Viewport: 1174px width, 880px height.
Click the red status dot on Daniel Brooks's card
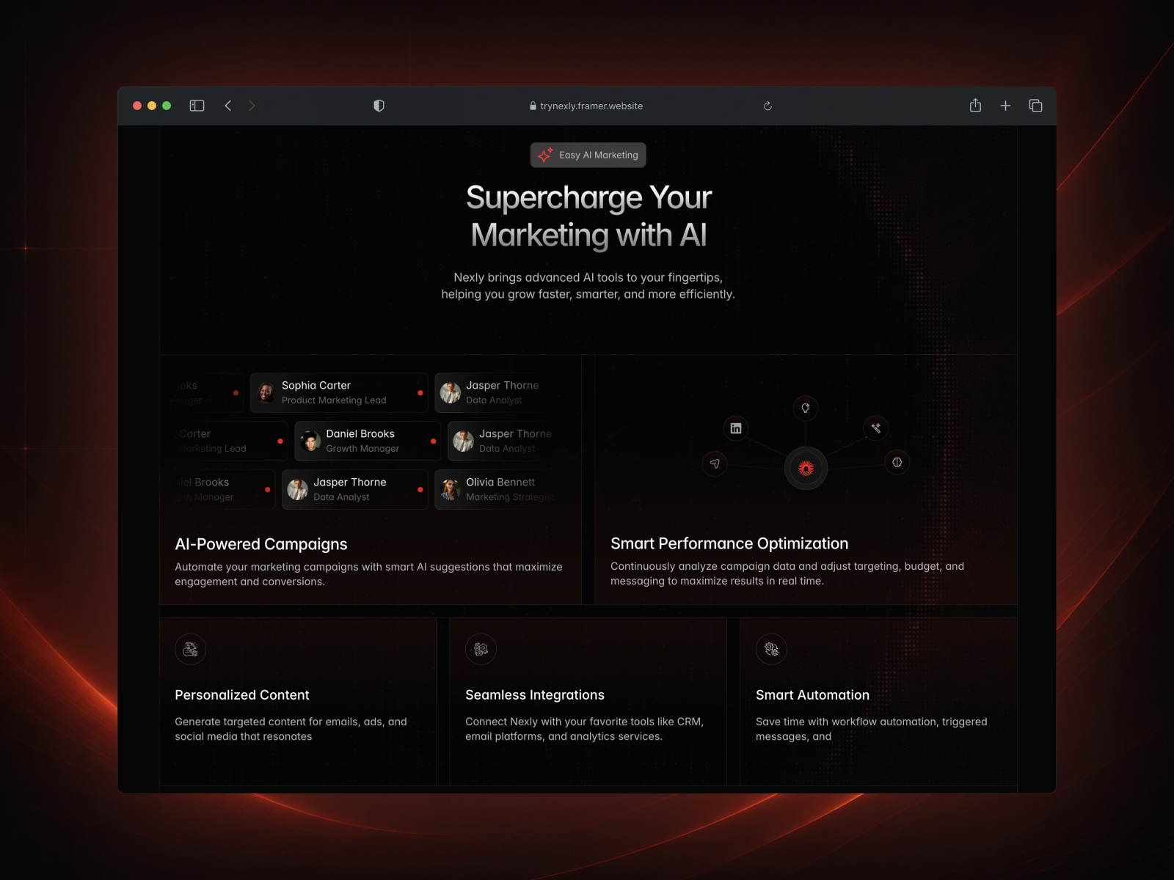click(x=433, y=441)
